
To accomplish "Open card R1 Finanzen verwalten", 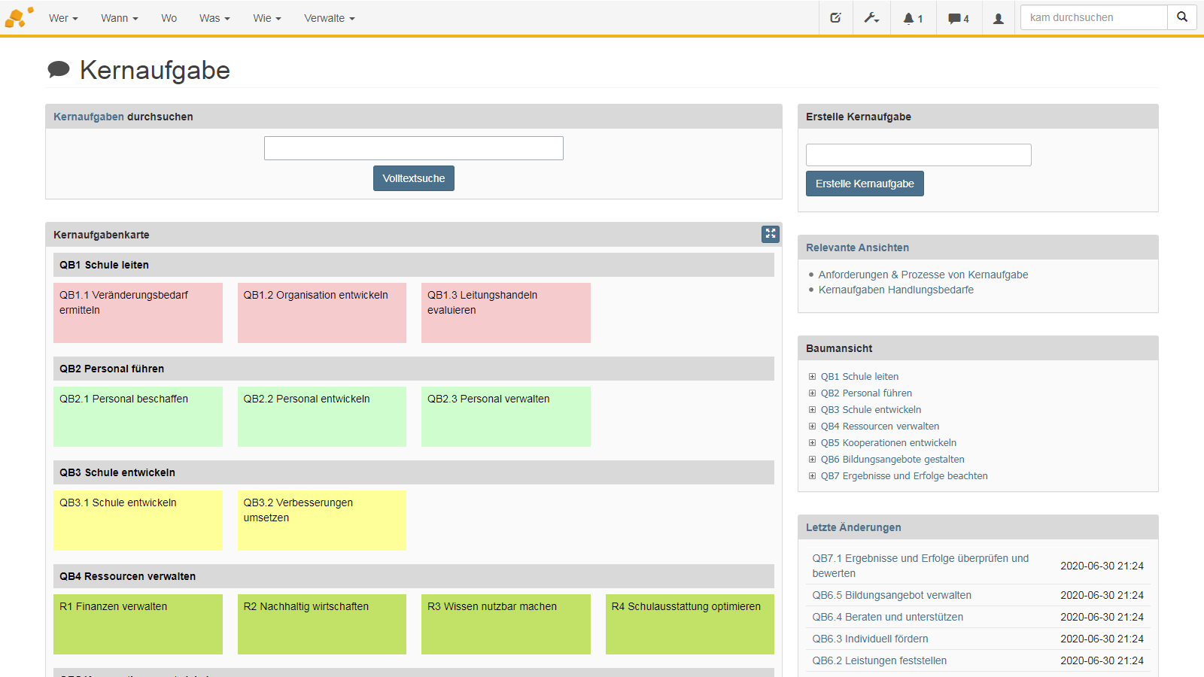I will (x=138, y=624).
